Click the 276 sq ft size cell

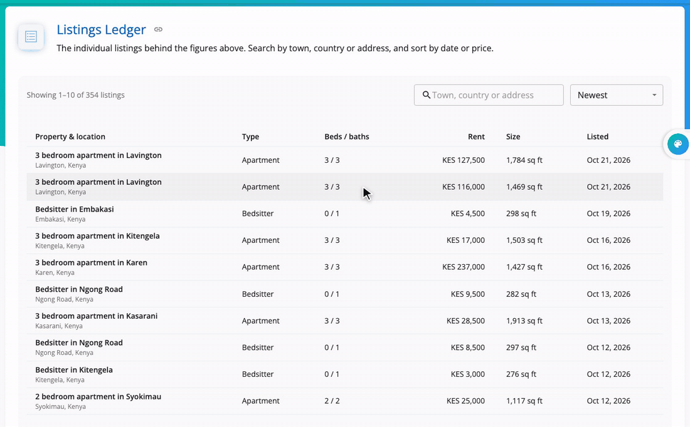click(521, 374)
